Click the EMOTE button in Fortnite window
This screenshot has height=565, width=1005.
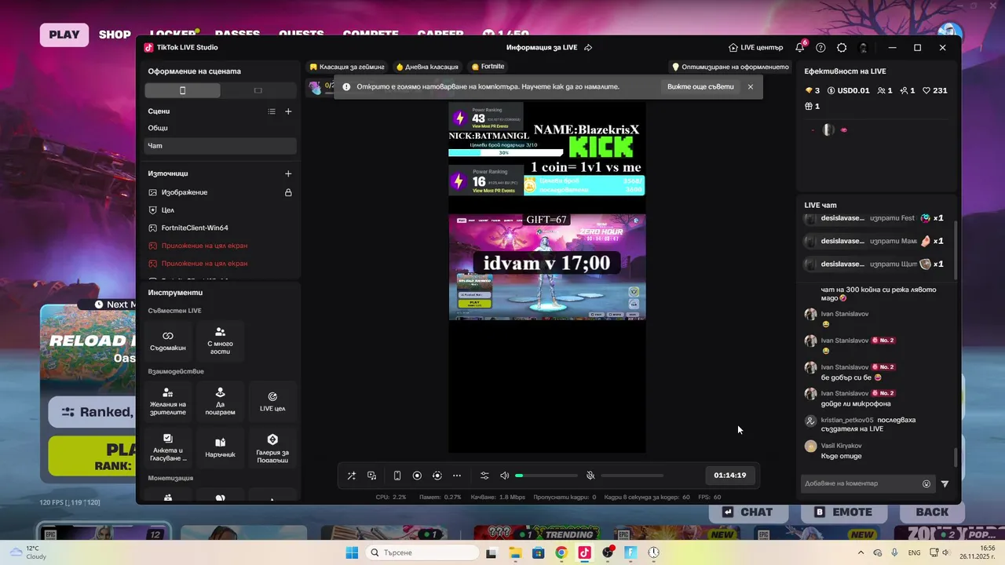pos(842,512)
